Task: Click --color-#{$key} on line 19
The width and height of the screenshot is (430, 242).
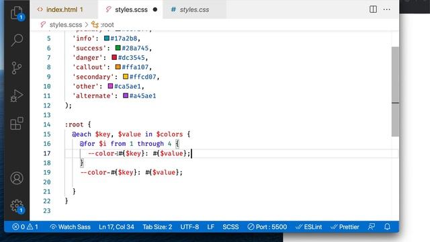Action: pos(108,172)
